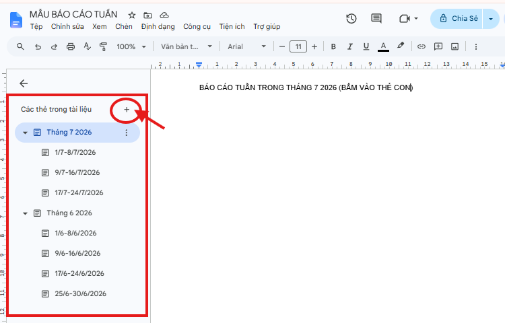Open the Google Docs home icon
The image size is (505, 323).
[16, 20]
